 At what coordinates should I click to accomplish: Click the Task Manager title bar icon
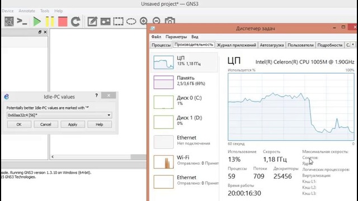pyautogui.click(x=153, y=28)
